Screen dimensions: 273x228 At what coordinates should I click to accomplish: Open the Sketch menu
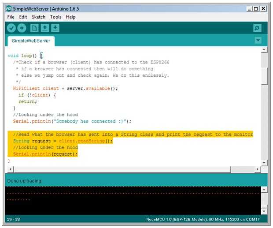click(38, 17)
